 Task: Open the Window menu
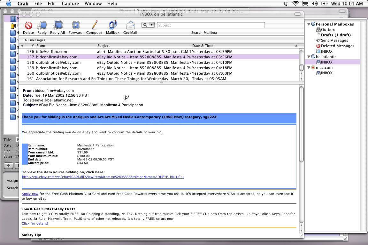[x=93, y=4]
